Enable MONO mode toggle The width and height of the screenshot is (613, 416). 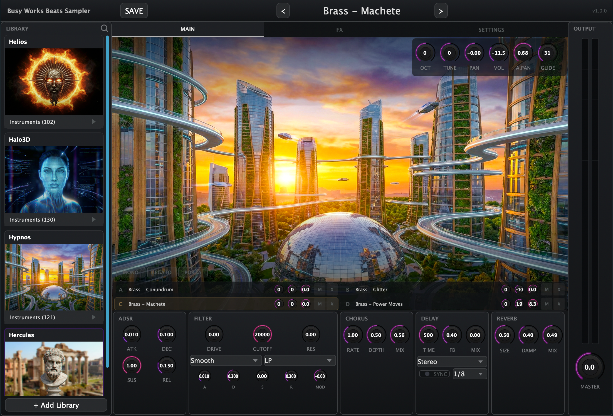pyautogui.click(x=130, y=272)
